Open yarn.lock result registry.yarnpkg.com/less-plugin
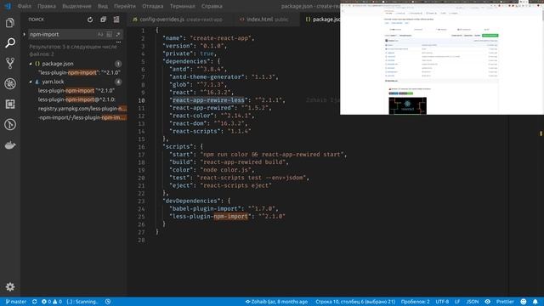The height and width of the screenshot is (306, 544). pos(82,109)
